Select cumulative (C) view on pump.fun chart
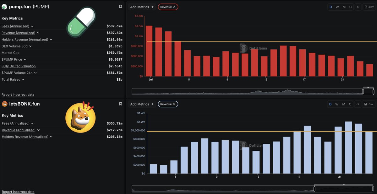The image size is (377, 194). pyautogui.click(x=351, y=7)
